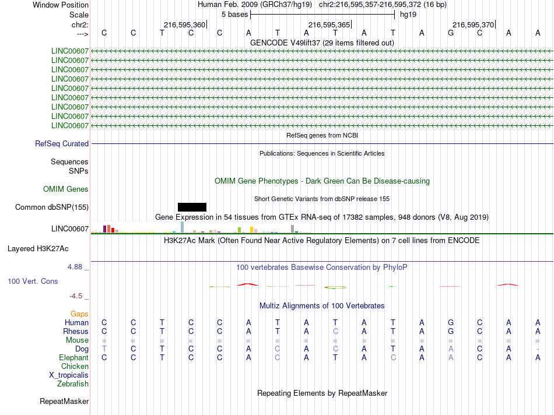Click the bottom LINC00607 transcript label in GENCODE track

(70, 126)
